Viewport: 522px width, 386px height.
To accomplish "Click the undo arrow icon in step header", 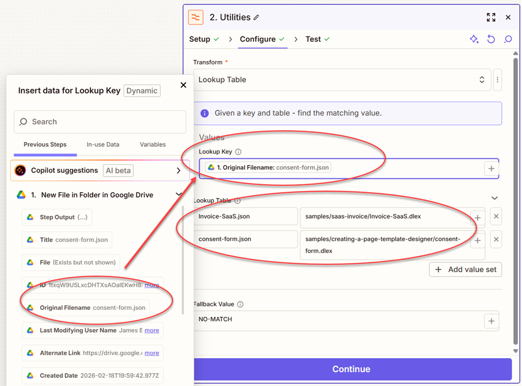I will (491, 39).
